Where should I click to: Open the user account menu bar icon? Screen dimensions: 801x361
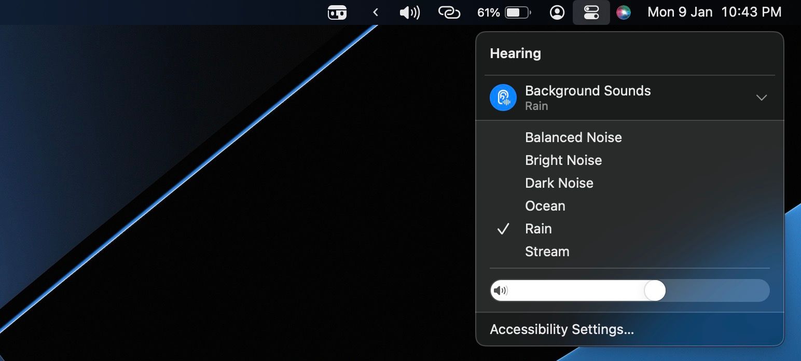(x=557, y=12)
